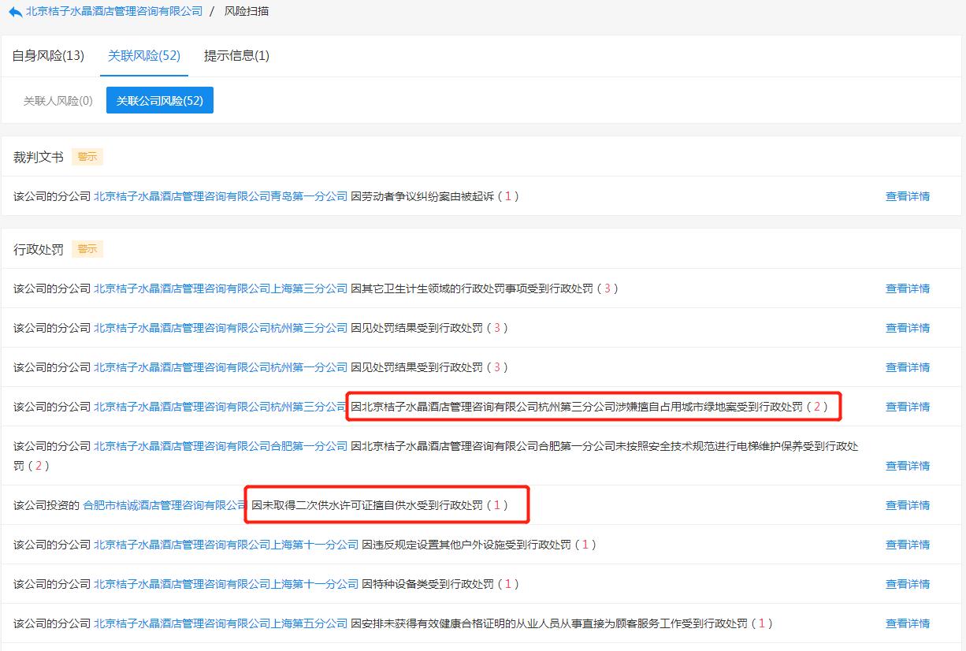Click the blue back arrow icon
Viewport: 966px width, 651px height.
tap(15, 12)
